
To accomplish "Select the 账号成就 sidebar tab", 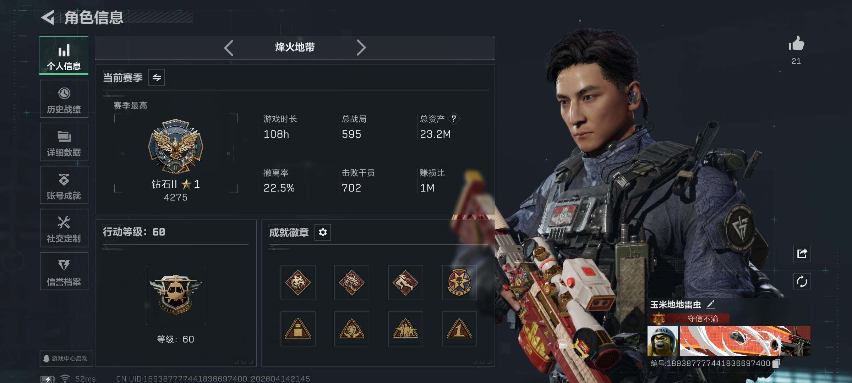I will coord(64,185).
